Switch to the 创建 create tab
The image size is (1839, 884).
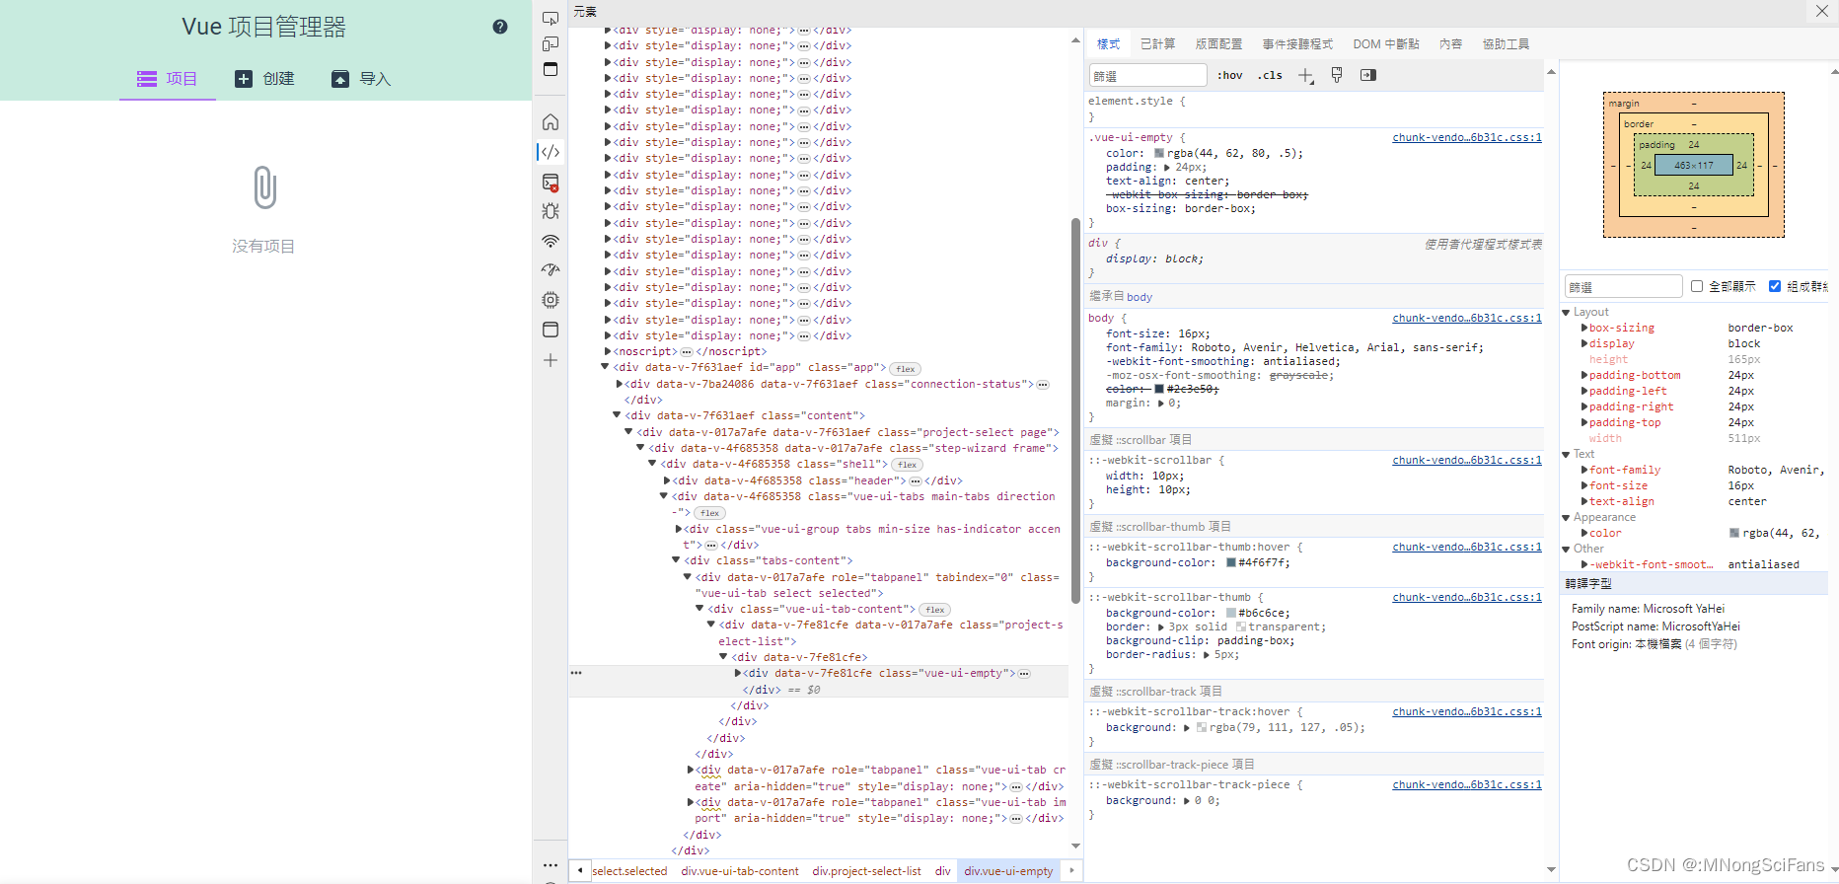[264, 78]
